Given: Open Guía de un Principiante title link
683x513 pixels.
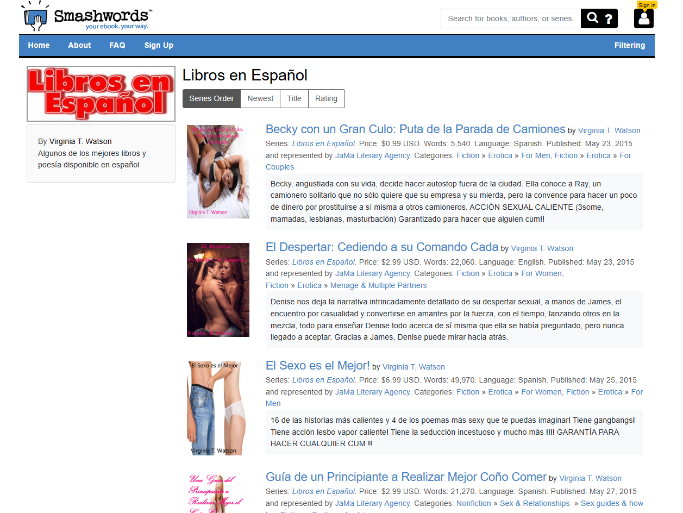Looking at the screenshot, I should click(x=406, y=477).
